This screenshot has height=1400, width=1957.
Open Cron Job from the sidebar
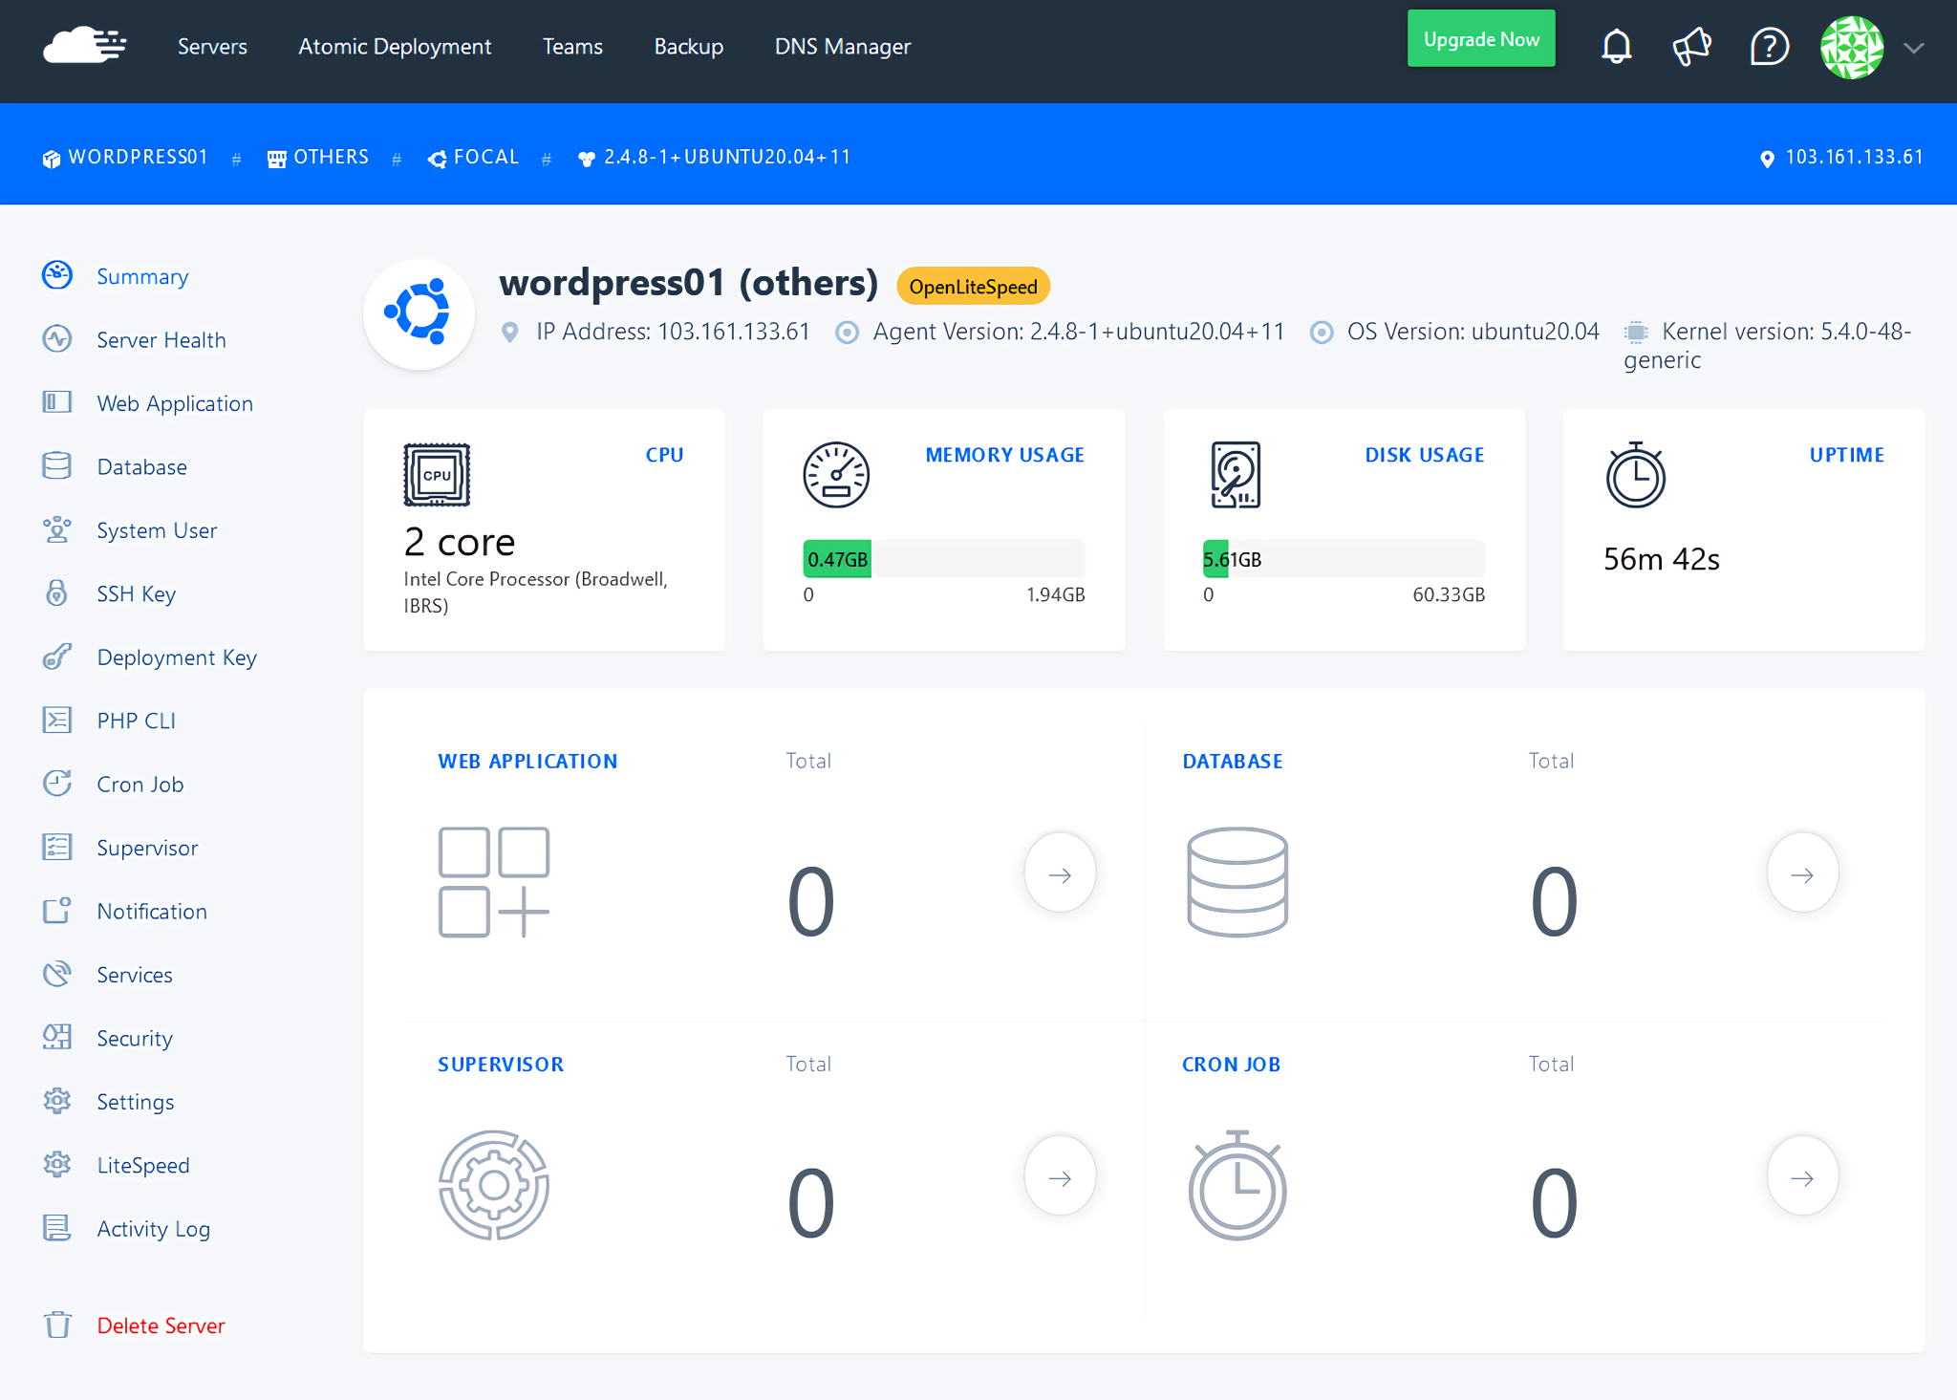coord(140,784)
